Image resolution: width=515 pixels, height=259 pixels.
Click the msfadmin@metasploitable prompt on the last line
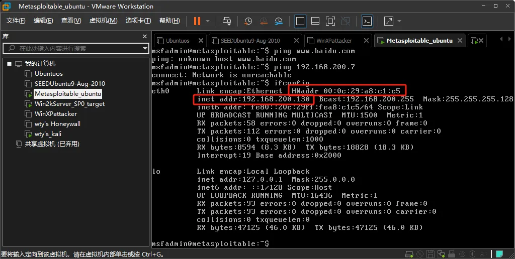tap(210, 243)
